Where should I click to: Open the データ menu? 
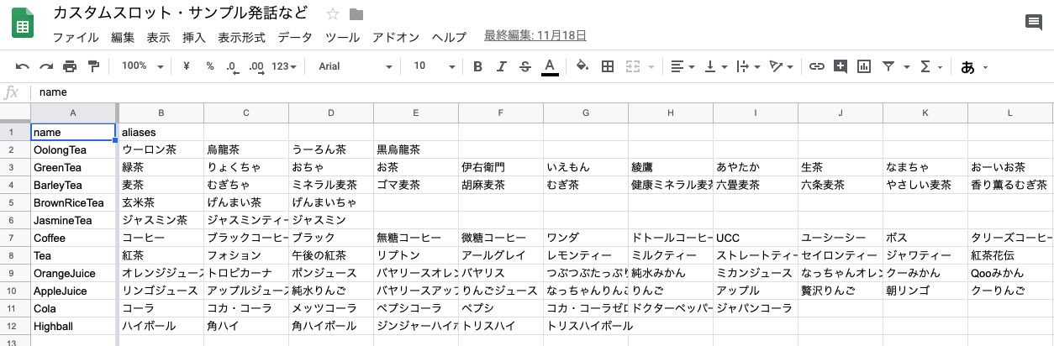point(295,37)
